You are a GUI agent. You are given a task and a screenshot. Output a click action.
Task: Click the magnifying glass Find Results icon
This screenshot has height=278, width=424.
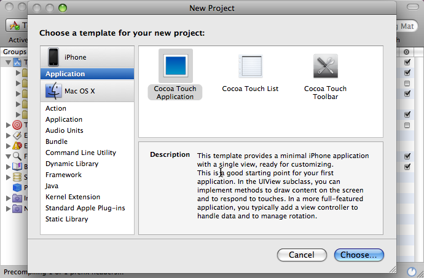(x=17, y=156)
